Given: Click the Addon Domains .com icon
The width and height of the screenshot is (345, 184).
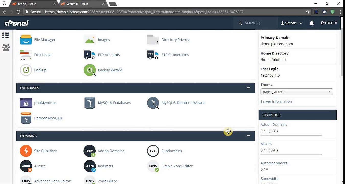Looking at the screenshot, I should click(90, 151).
